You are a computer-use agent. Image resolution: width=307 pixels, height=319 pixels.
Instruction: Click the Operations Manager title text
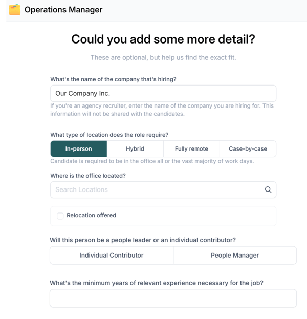point(63,10)
